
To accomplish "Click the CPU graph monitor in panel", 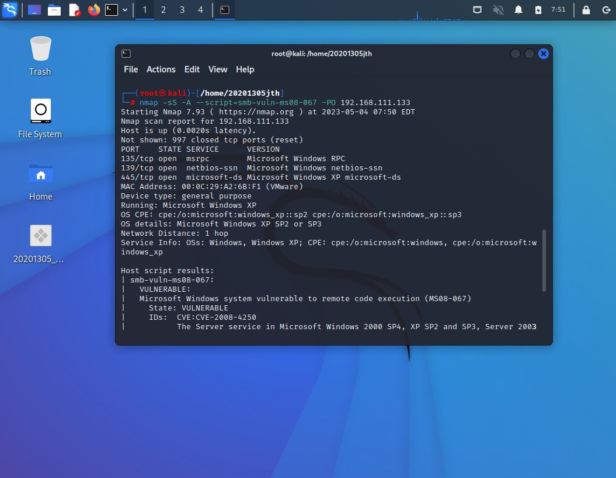I will 432,16.
